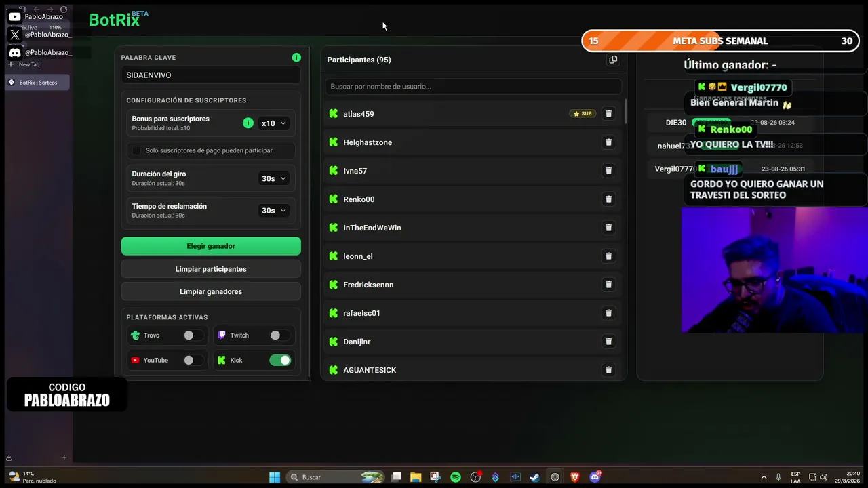Click the 'Limpiar participantes' button
Screen dimensions: 868x488
click(211, 269)
